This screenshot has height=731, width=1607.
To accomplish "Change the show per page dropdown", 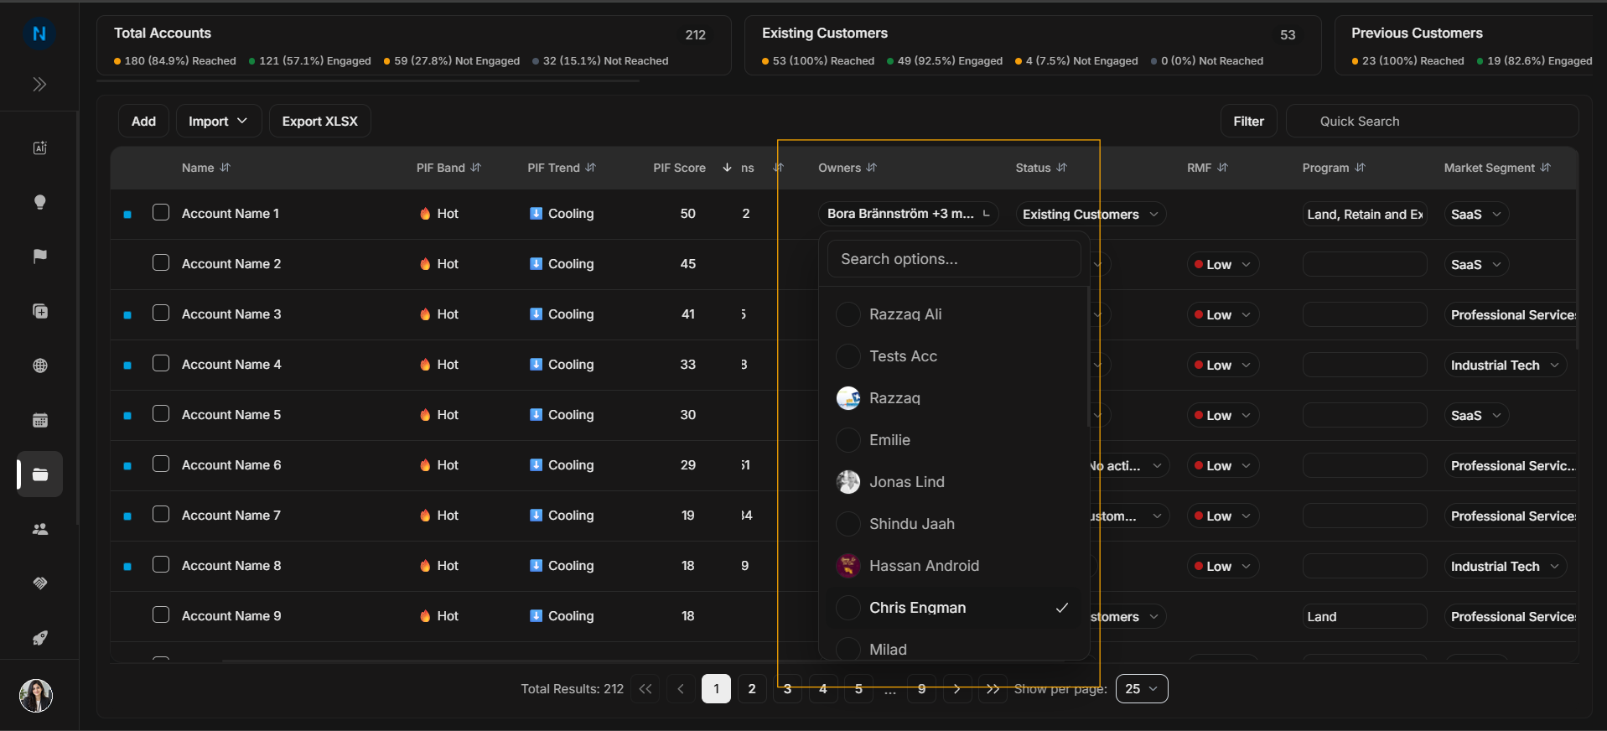I will (1142, 689).
